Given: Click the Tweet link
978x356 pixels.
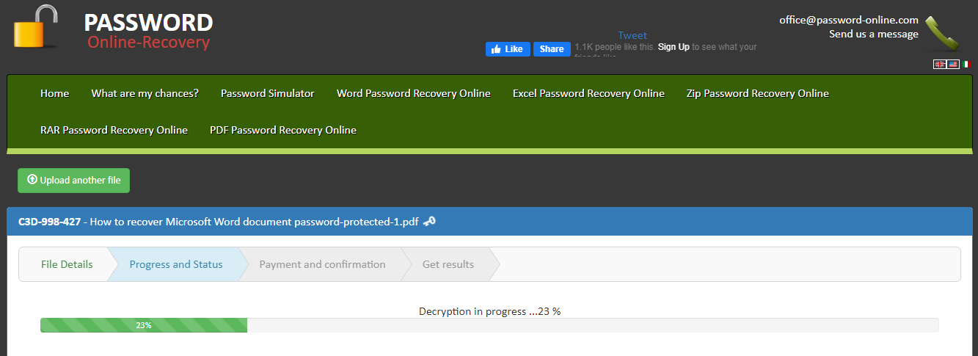Looking at the screenshot, I should [x=632, y=35].
